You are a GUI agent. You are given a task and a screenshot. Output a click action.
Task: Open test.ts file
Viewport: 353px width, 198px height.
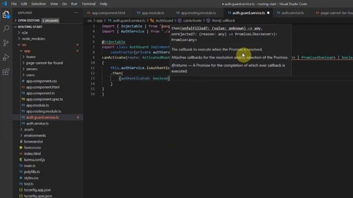(29, 184)
